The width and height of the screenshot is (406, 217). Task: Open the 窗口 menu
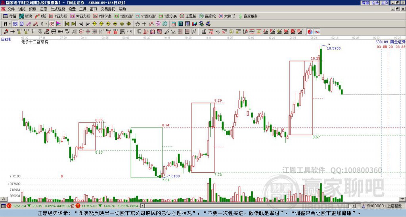pyautogui.click(x=93, y=9)
